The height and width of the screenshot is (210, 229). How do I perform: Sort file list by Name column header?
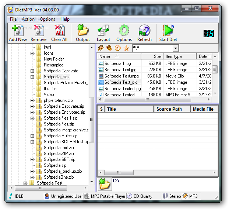119,56
